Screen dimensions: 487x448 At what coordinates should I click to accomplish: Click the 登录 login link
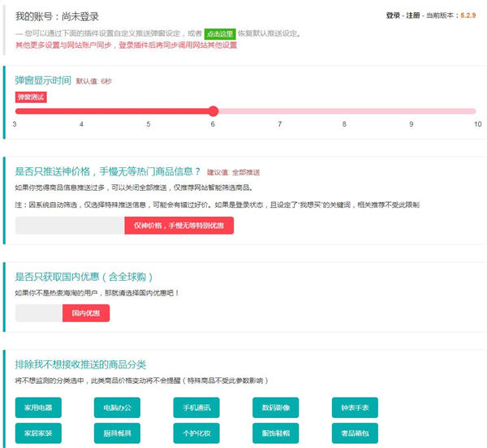coord(393,15)
